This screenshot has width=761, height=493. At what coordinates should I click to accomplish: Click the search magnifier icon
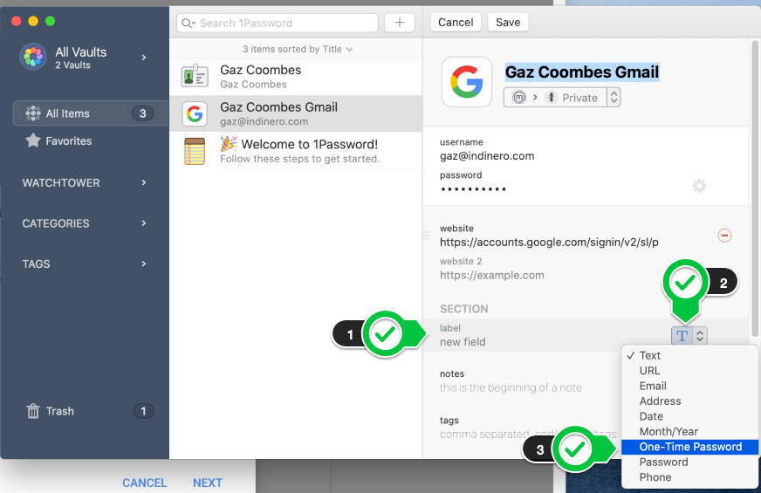[x=188, y=24]
